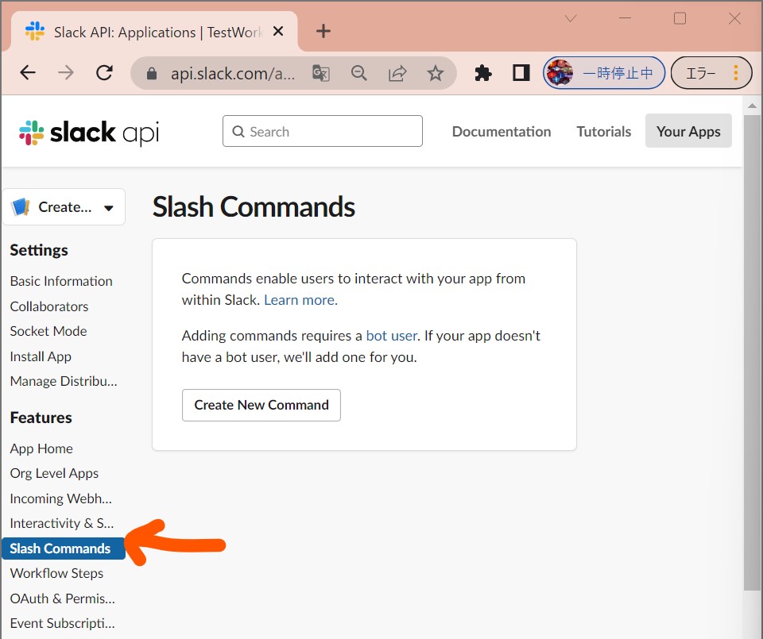Image resolution: width=763 pixels, height=639 pixels.
Task: Open Interactivity & Shortcuts feature
Action: tap(62, 523)
